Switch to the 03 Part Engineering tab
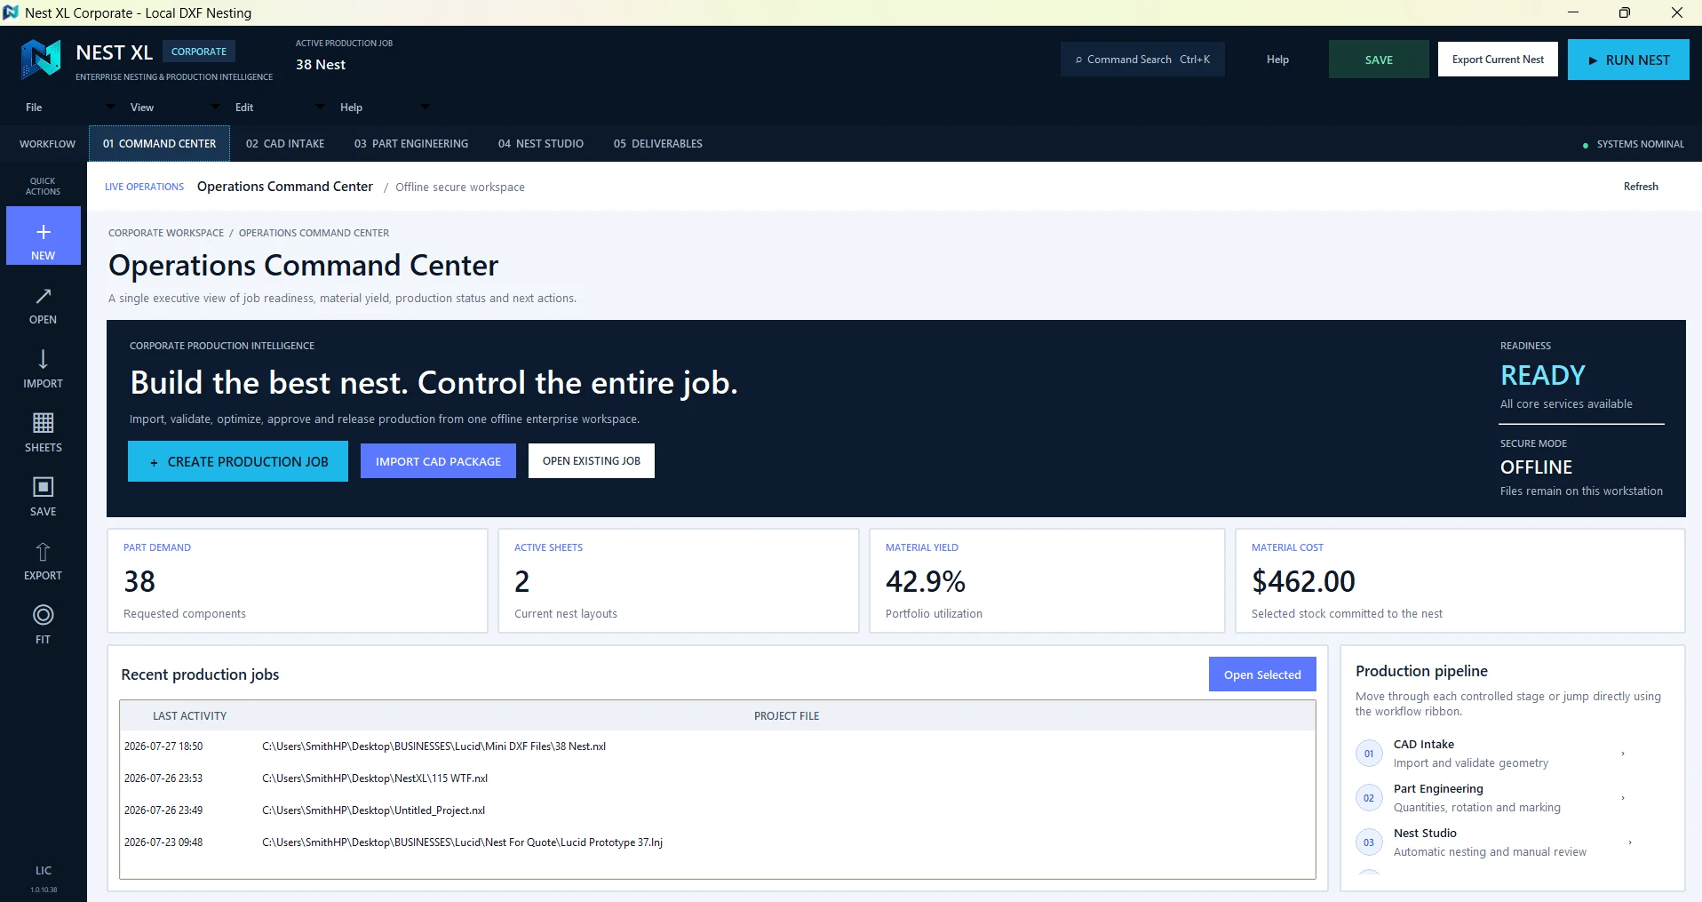This screenshot has width=1702, height=902. (x=411, y=144)
